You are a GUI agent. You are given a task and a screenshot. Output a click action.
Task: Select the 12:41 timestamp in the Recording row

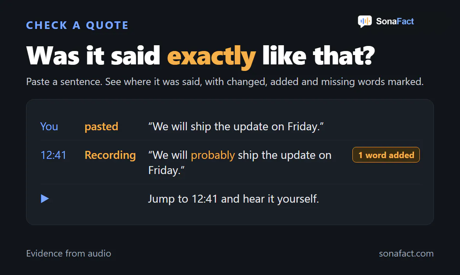[53, 155]
